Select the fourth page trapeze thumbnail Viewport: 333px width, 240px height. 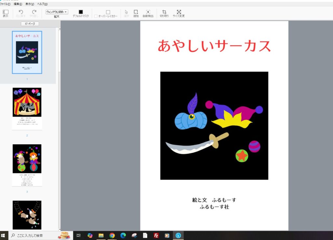coord(27,215)
